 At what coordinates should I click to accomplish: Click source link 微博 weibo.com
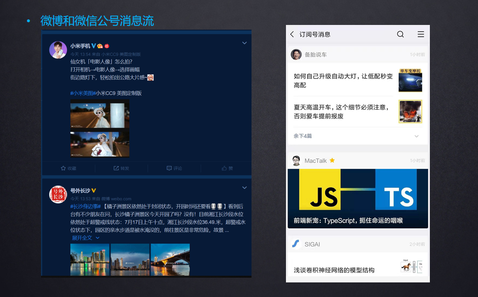[116, 199]
